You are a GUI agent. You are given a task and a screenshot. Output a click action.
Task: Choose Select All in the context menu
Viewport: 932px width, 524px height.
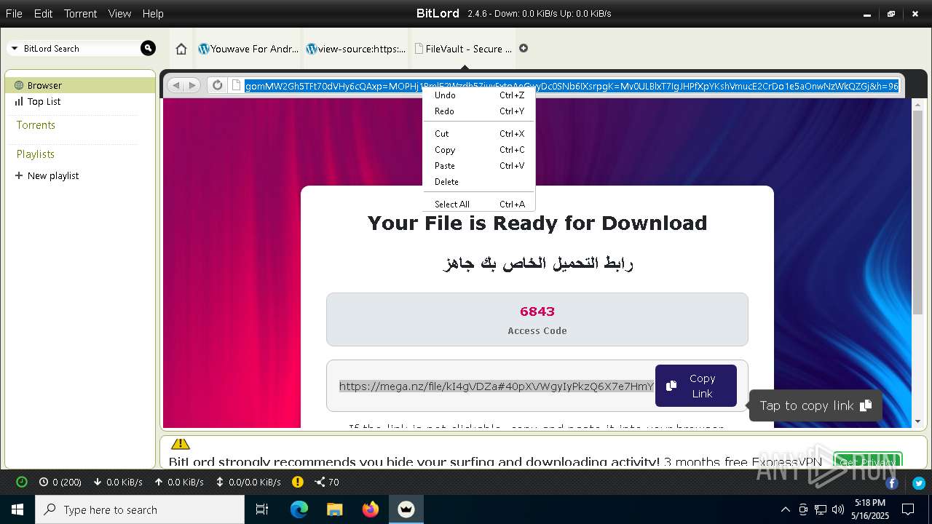[x=479, y=205]
